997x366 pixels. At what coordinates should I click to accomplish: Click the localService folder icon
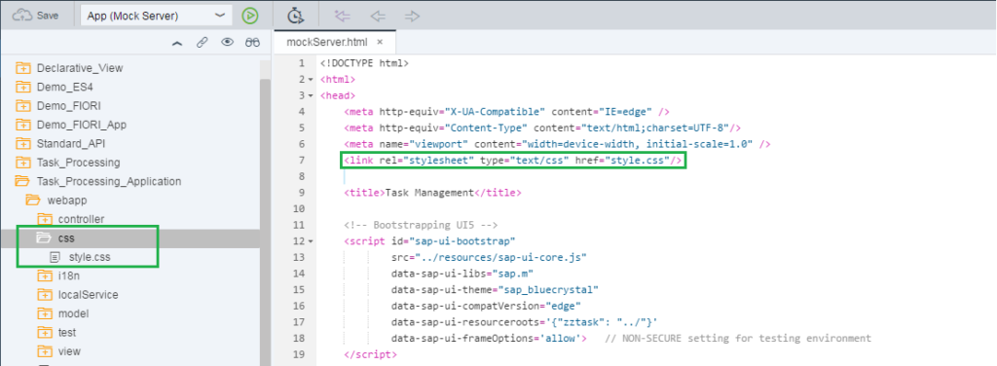(45, 295)
